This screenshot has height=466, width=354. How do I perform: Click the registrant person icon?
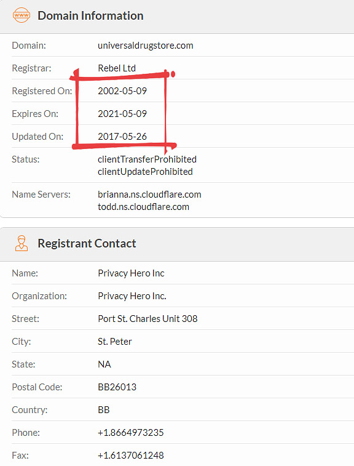[22, 243]
